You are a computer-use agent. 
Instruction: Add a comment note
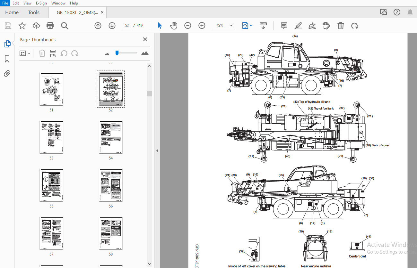pyautogui.click(x=284, y=26)
